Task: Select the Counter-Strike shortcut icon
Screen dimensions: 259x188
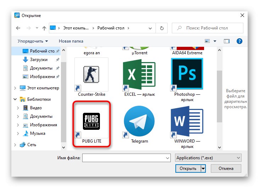Action: (91, 74)
